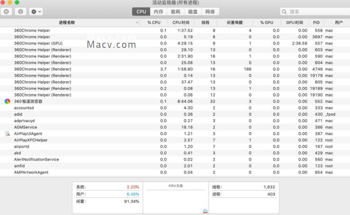
Task: Click the 2:31.90 CPU time cell
Action: (x=185, y=56)
